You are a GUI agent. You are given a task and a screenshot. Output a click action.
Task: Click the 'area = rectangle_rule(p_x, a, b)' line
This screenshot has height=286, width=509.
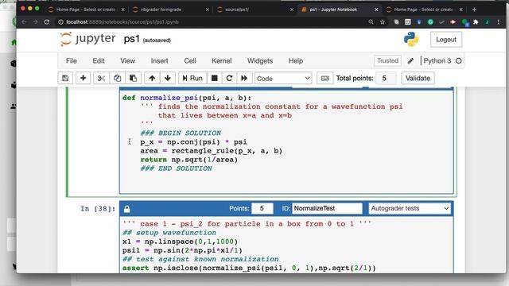pyautogui.click(x=212, y=151)
